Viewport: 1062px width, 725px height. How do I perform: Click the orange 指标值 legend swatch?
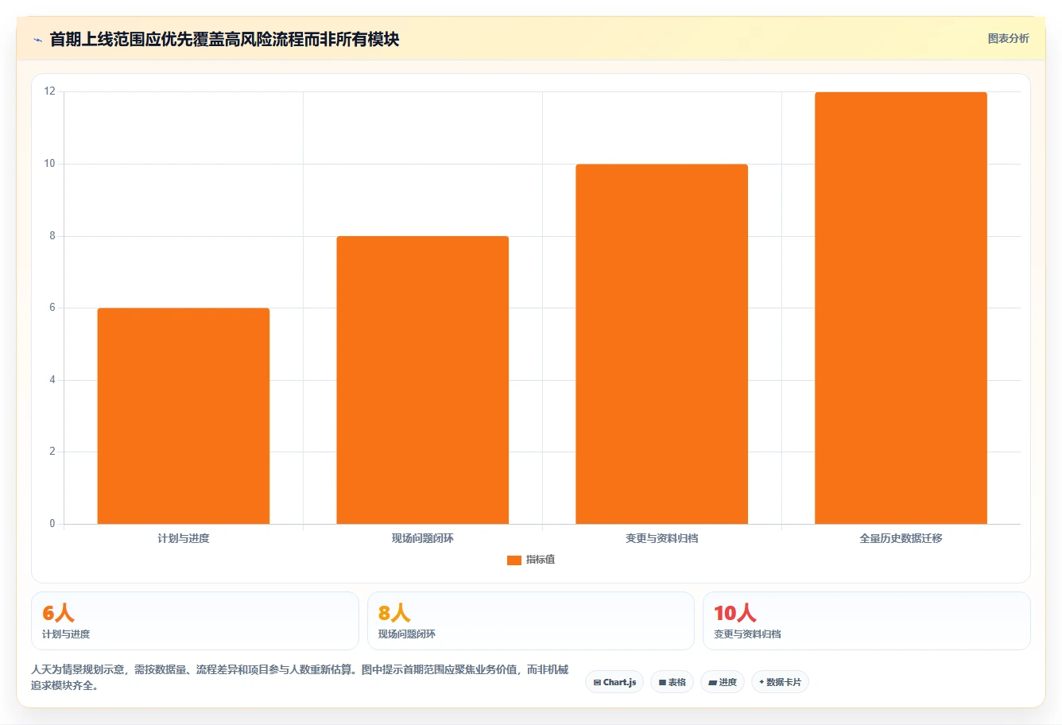tap(514, 560)
